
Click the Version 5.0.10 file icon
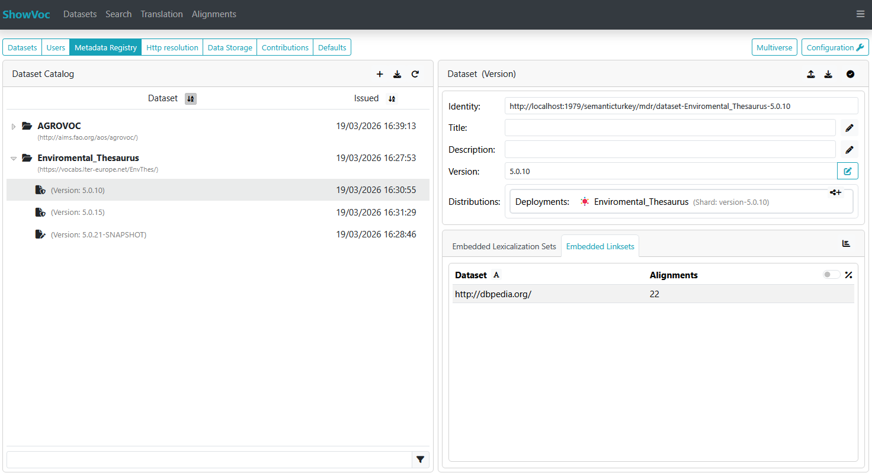tap(40, 190)
